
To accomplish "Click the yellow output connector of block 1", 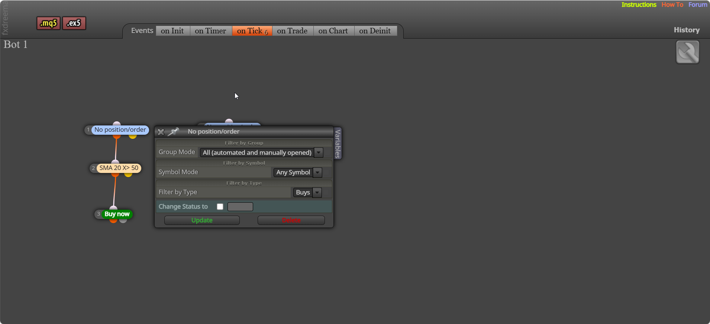I will [133, 136].
